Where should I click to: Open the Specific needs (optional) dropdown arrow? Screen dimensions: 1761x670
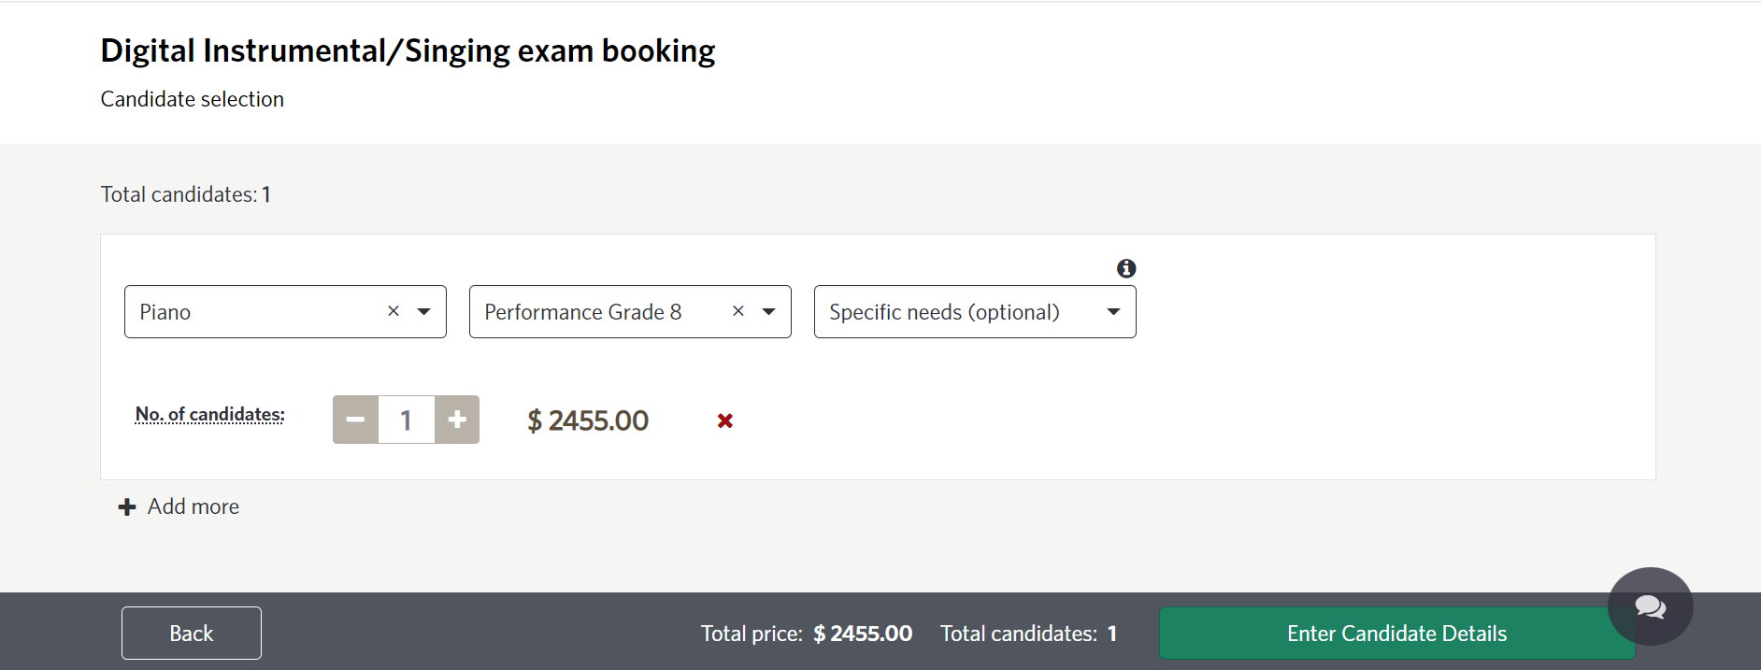click(x=1113, y=311)
